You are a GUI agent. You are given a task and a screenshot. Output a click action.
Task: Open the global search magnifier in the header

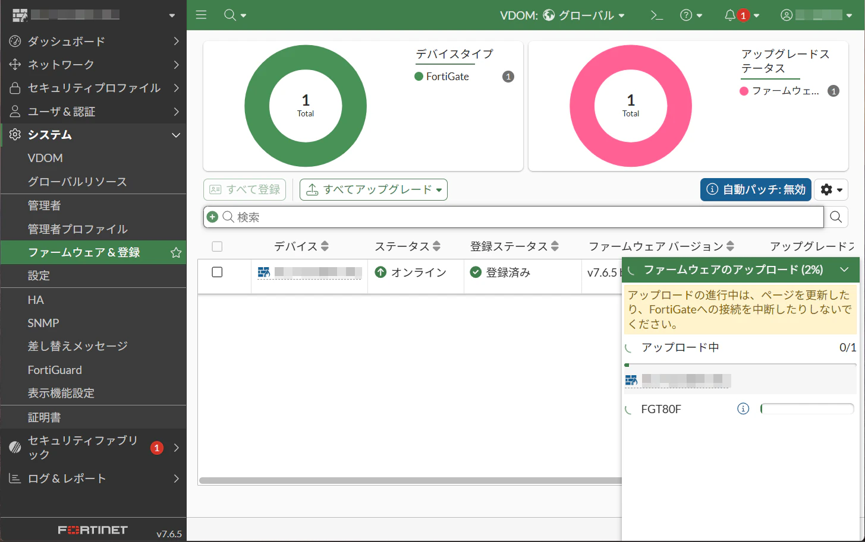tap(231, 15)
